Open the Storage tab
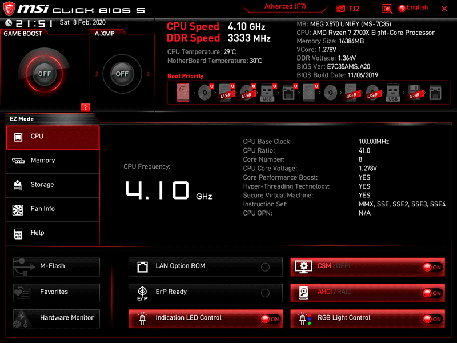This screenshot has height=343, width=457. click(53, 185)
